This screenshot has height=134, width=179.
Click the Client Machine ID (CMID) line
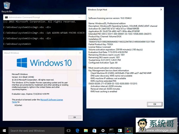(x=121, y=73)
